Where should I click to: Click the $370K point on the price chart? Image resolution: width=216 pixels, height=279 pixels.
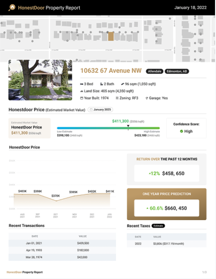pyautogui.click(x=57, y=201)
